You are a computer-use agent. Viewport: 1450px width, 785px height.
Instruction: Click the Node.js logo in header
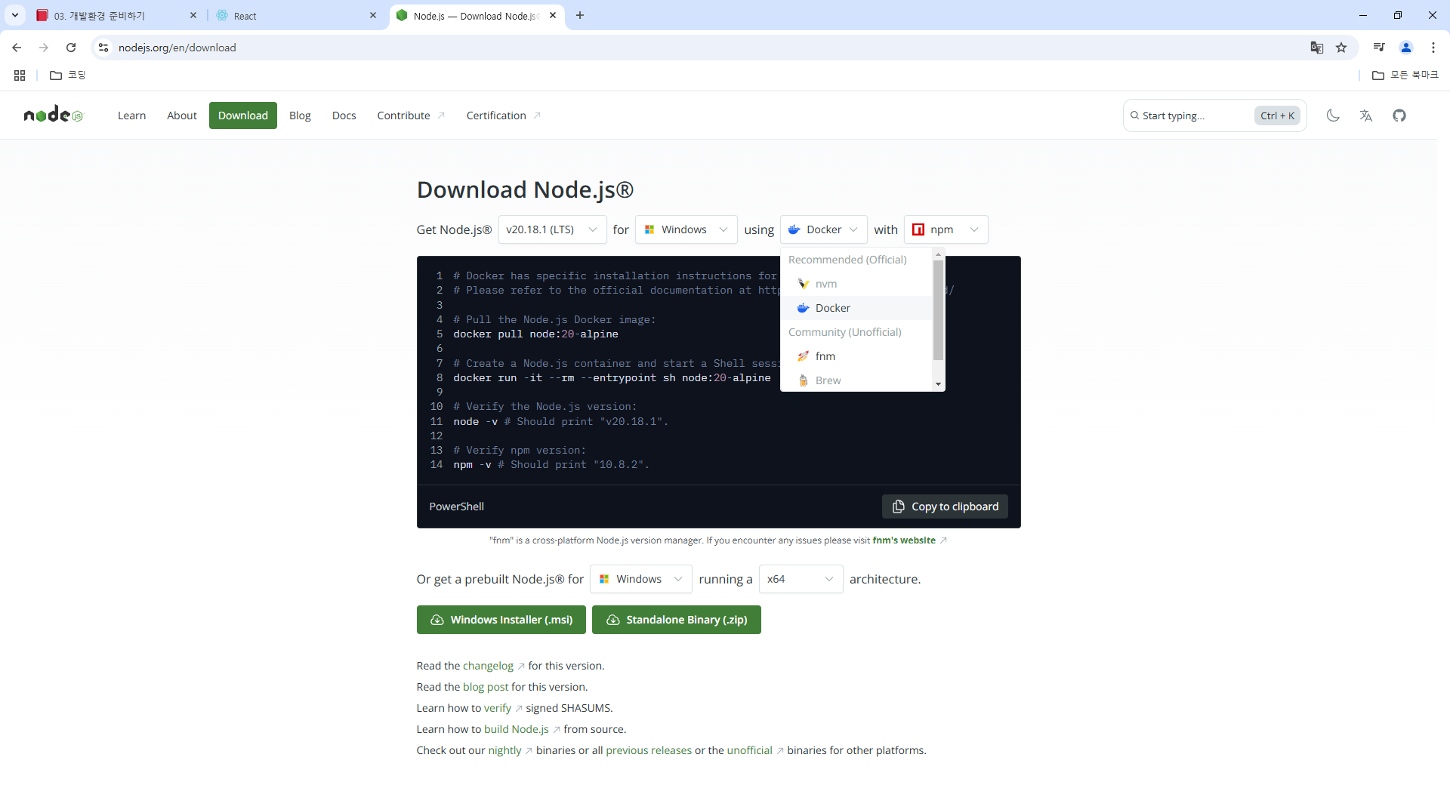click(54, 115)
